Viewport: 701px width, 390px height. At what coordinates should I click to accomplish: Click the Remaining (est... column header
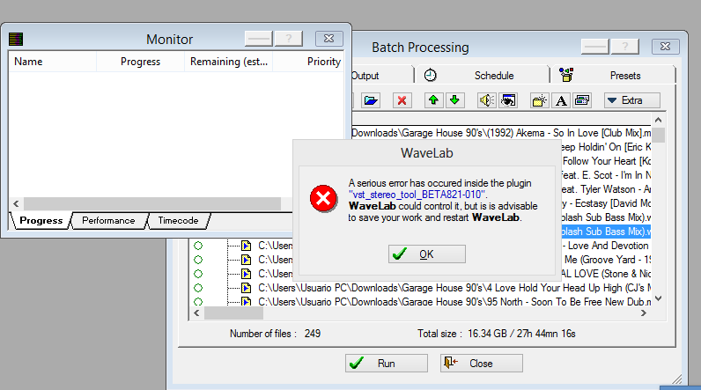pos(228,62)
